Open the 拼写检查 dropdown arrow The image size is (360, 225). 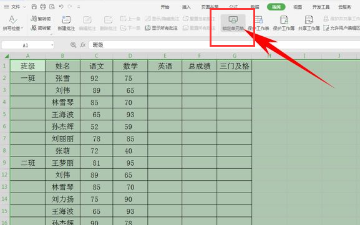click(22, 29)
